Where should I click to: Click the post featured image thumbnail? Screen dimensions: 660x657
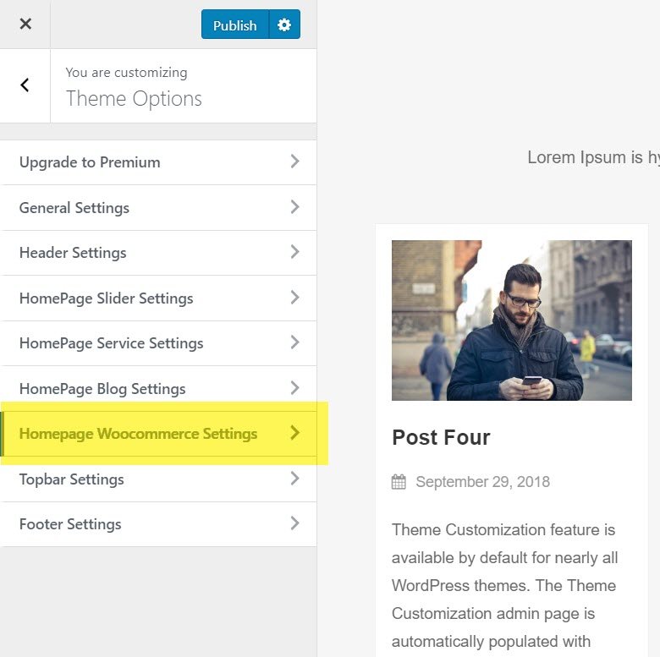[x=511, y=320]
